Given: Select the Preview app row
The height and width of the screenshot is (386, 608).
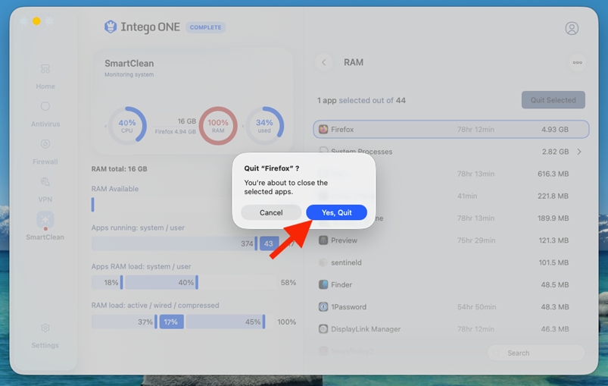Looking at the screenshot, I should (x=451, y=240).
